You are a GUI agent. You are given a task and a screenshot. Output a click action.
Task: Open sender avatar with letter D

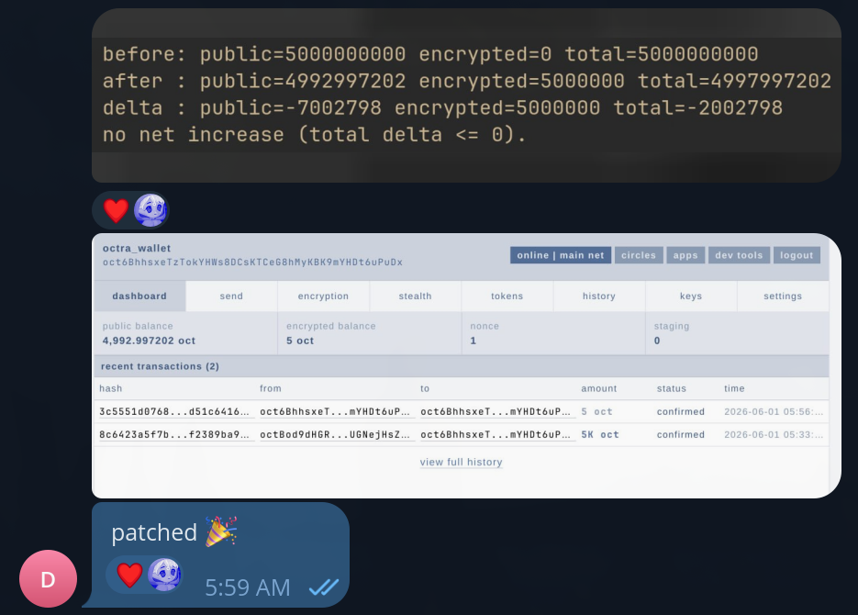point(48,579)
